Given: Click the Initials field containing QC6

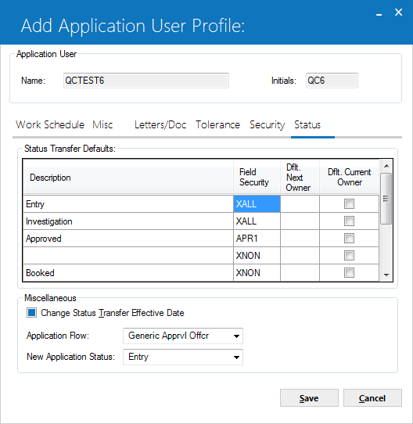Looking at the screenshot, I should tap(332, 81).
